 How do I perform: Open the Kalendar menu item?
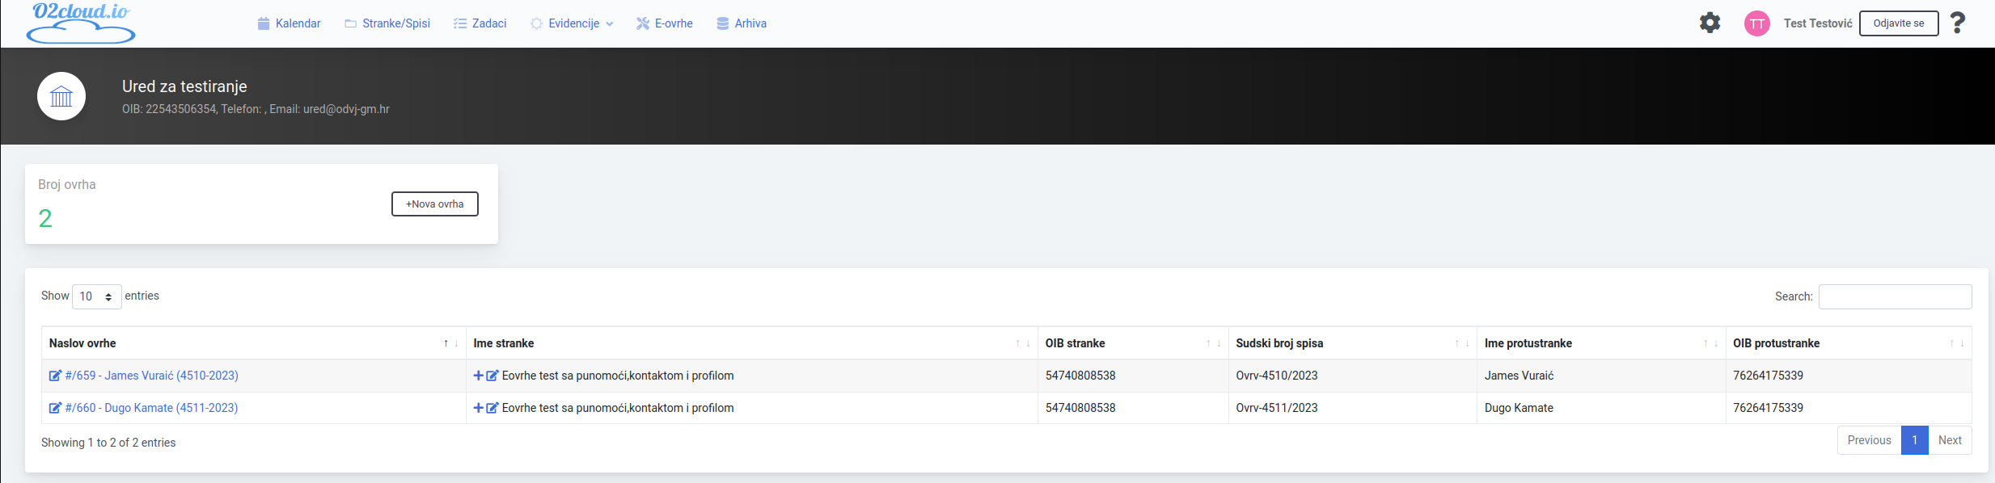click(289, 23)
